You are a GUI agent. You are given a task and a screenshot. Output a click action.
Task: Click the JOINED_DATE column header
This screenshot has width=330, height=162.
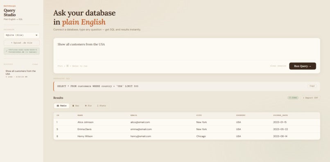(280, 115)
